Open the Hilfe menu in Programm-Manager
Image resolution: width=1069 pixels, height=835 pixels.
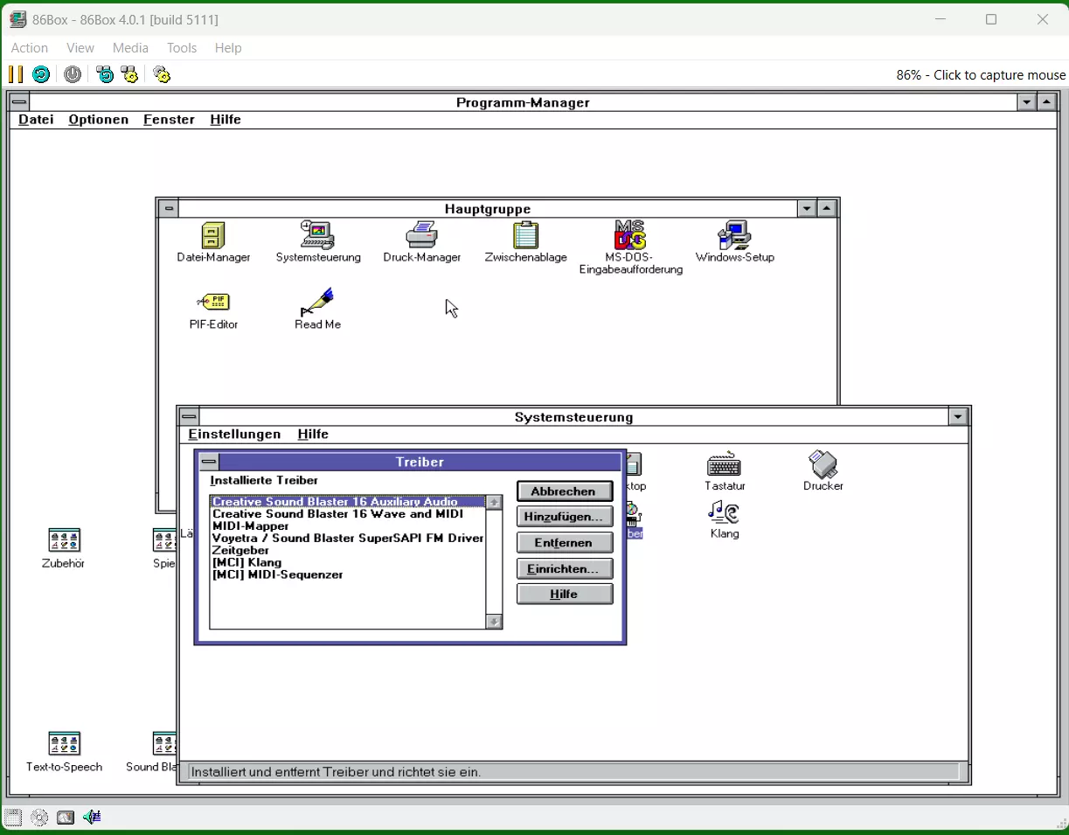point(226,120)
